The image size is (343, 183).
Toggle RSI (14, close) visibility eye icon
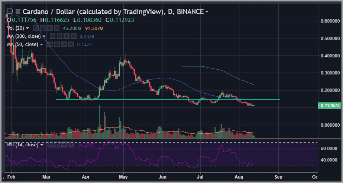click(x=51, y=144)
